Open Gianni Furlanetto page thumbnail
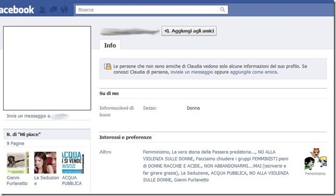This screenshot has width=336, height=196. pos(18,163)
